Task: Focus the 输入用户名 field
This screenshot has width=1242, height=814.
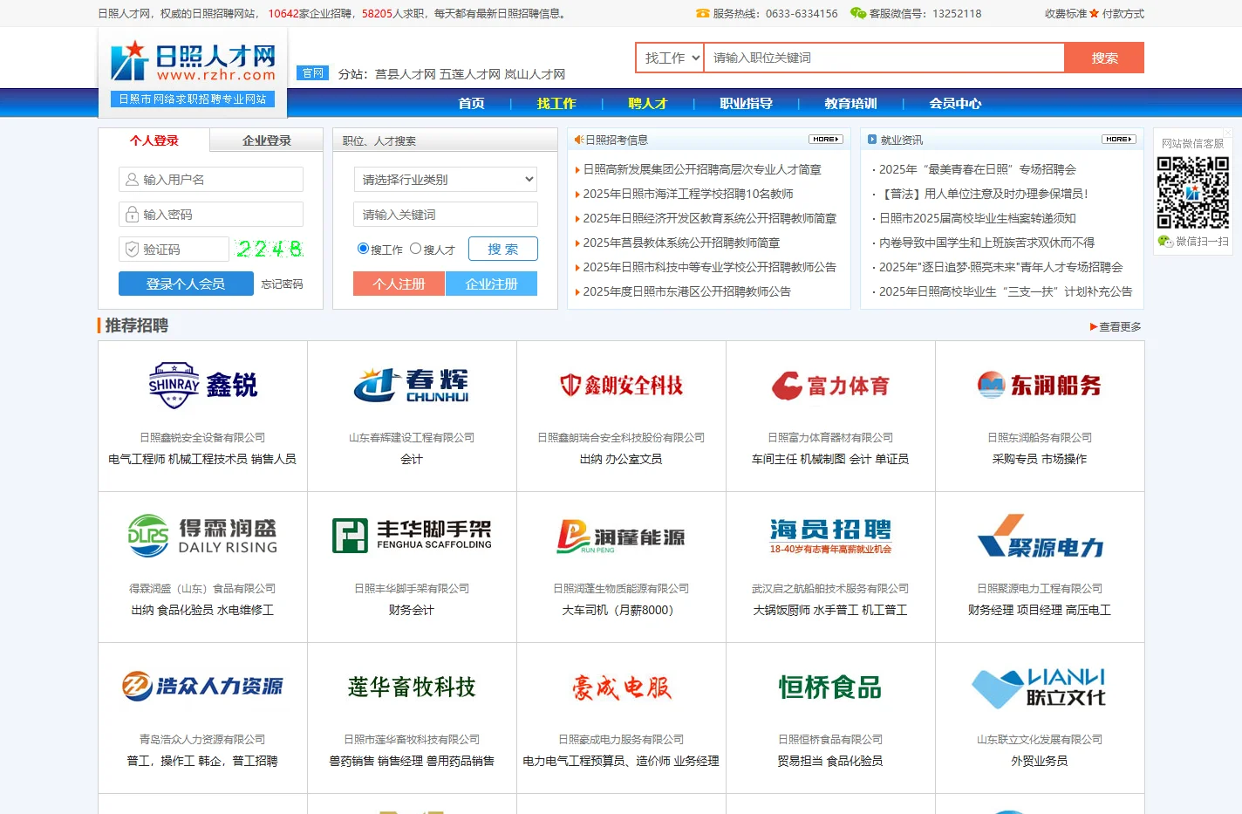Action: click(211, 180)
